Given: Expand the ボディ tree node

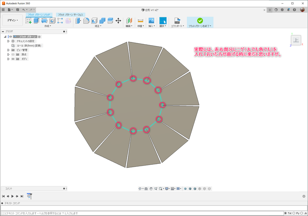Looking at the screenshot, I should (x=8, y=59).
